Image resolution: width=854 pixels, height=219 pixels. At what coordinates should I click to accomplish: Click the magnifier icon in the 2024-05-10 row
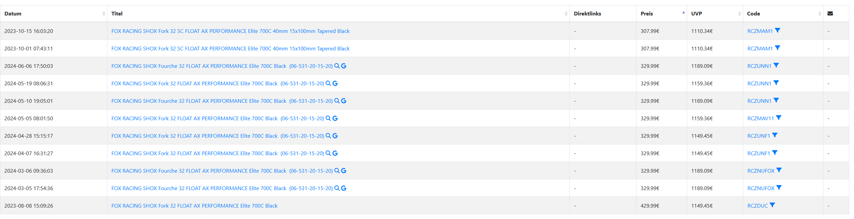coord(337,101)
